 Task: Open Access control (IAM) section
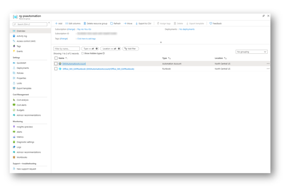point(26,41)
